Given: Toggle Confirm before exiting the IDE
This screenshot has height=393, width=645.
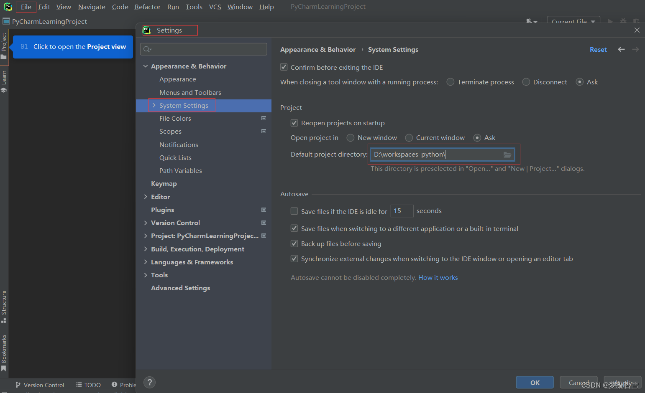Looking at the screenshot, I should pos(284,67).
